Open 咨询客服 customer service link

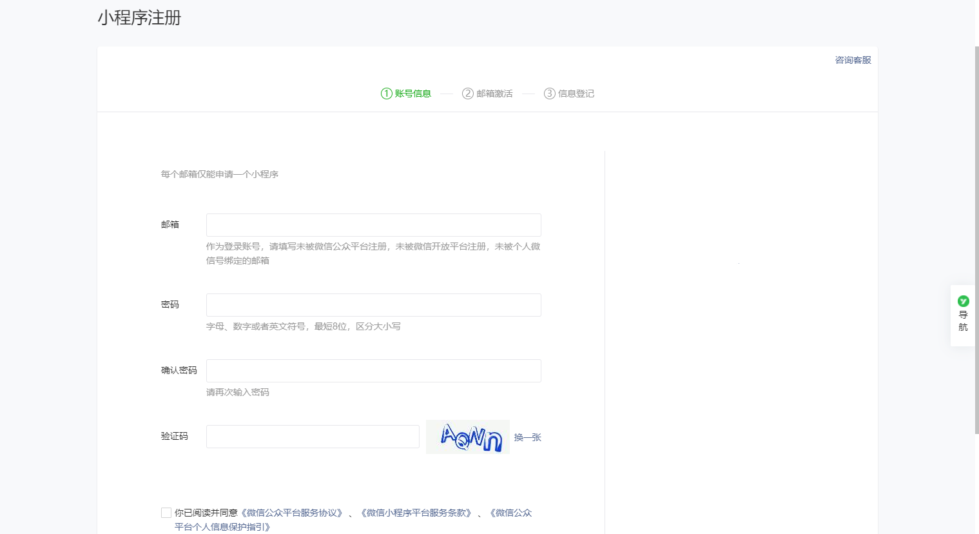[x=853, y=60]
